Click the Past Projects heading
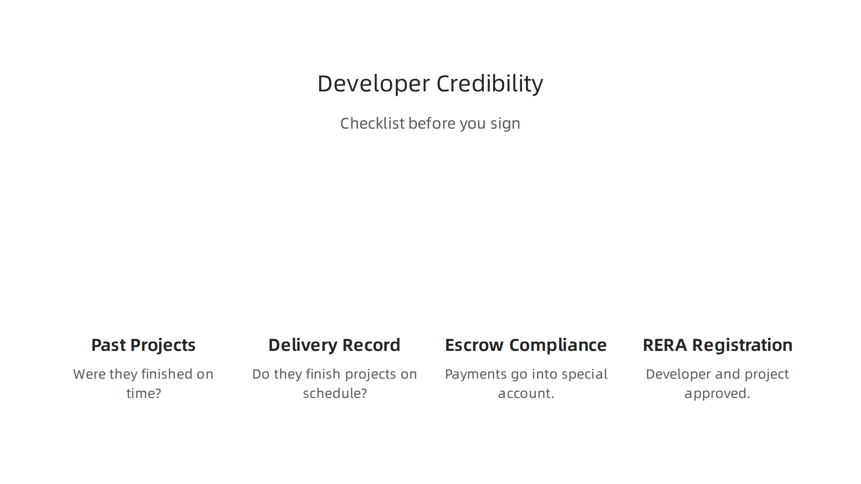The height and width of the screenshot is (484, 861). tap(143, 345)
